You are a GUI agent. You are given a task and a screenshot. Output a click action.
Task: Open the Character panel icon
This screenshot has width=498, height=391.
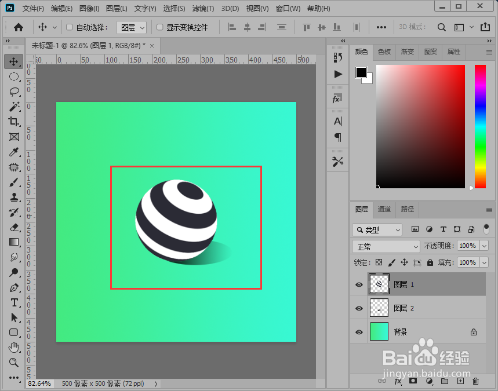pyautogui.click(x=338, y=121)
